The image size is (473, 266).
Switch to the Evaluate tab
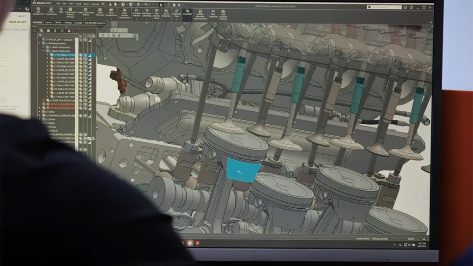[x=78, y=23]
